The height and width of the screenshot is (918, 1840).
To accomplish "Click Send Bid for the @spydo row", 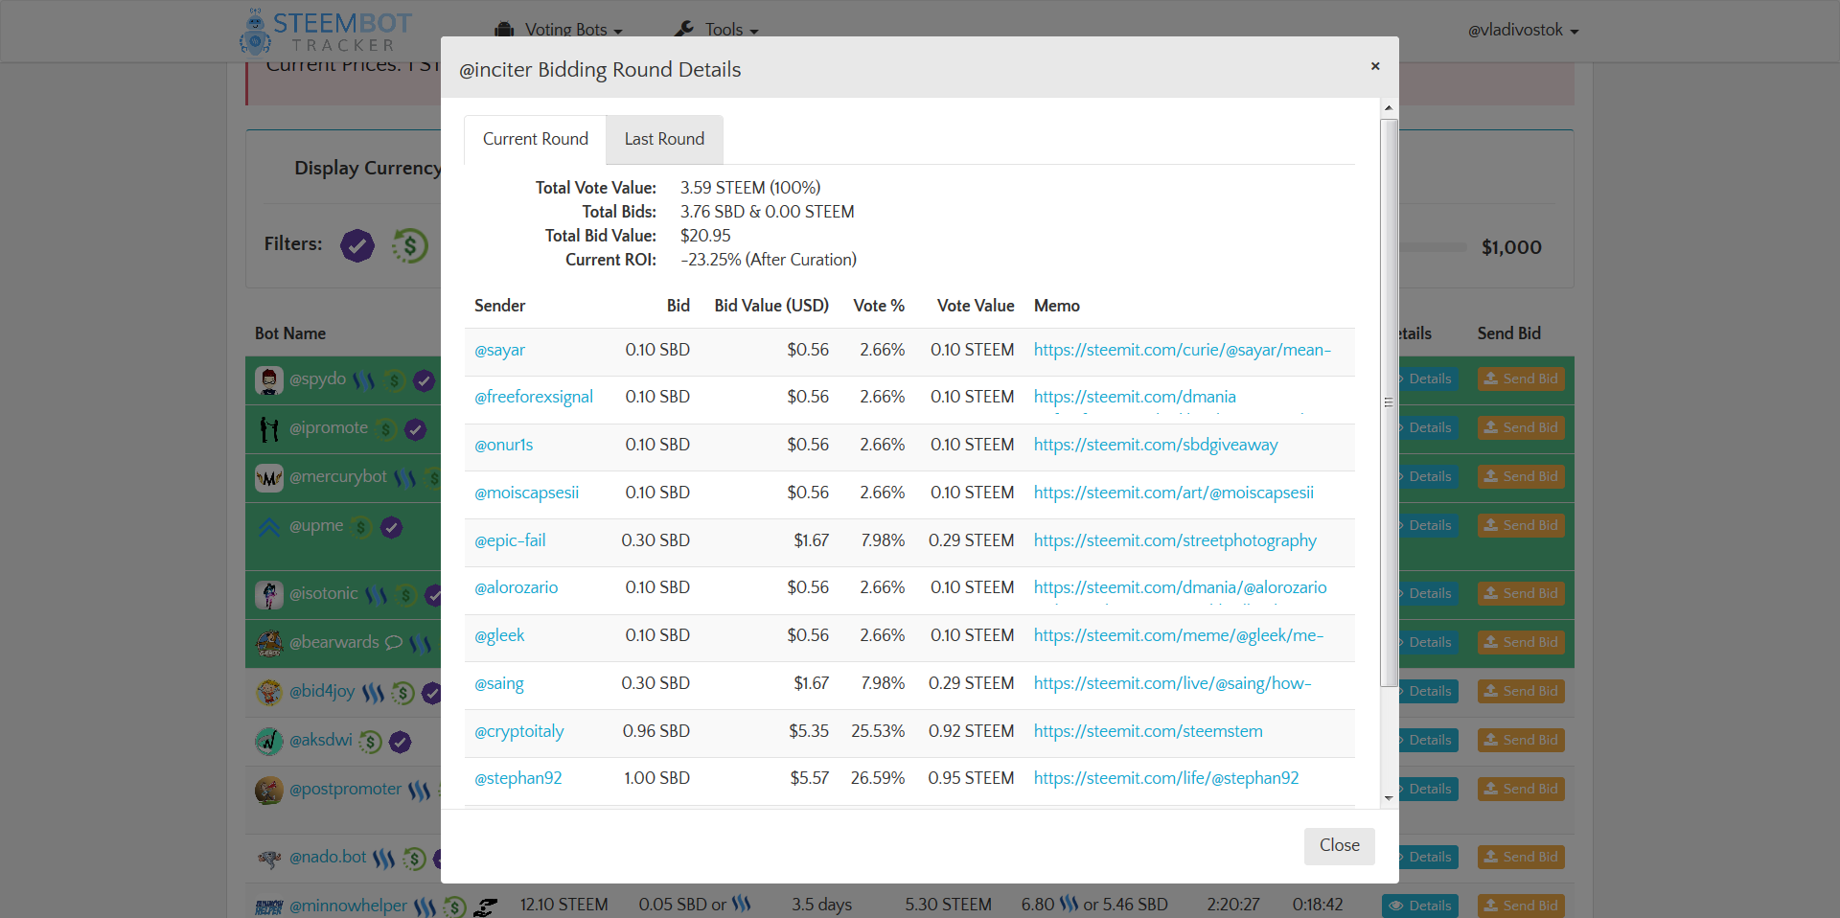I will click(1521, 379).
